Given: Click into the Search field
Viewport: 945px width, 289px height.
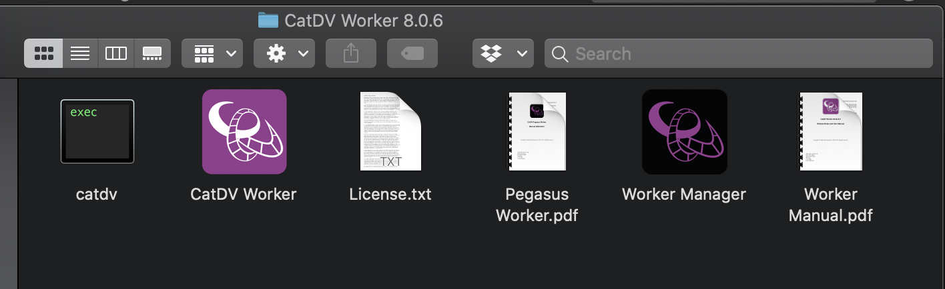Looking at the screenshot, I should click(x=739, y=53).
